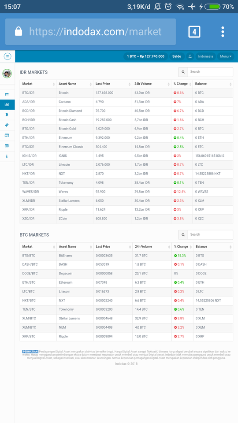
Task: Select the market chart sidebar icon
Action: tap(7, 104)
